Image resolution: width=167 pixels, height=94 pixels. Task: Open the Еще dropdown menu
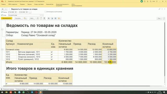159,18
